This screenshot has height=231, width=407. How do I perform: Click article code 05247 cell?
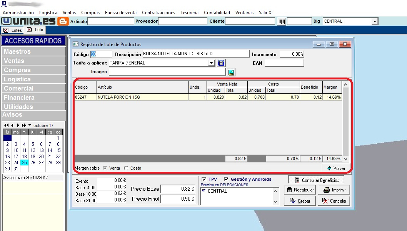tap(85, 97)
